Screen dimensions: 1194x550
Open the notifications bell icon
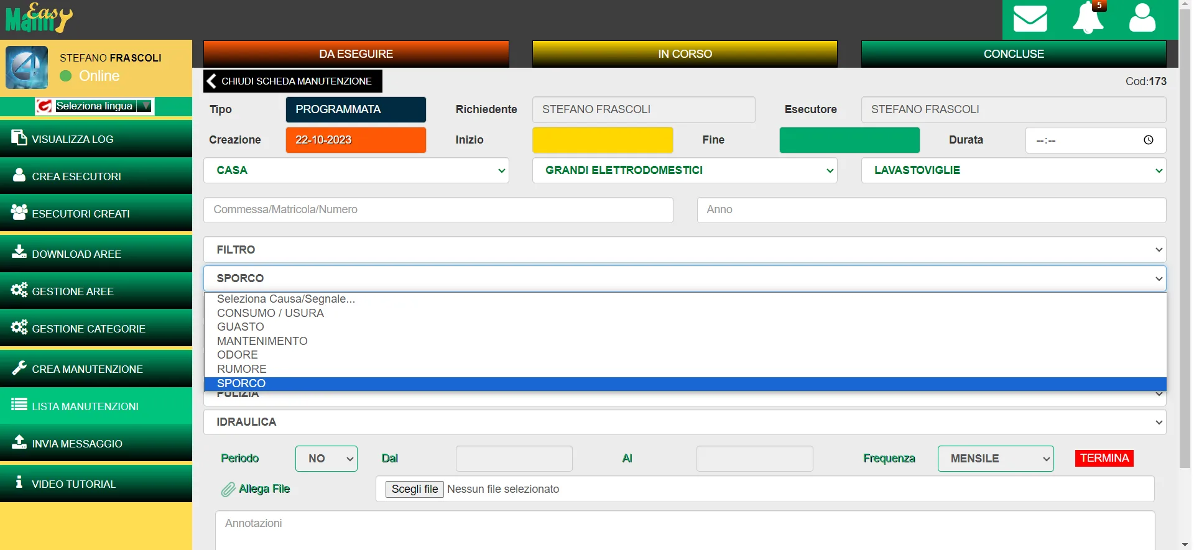(1088, 17)
